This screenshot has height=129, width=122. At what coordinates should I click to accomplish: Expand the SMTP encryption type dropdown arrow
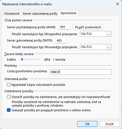[108, 47]
